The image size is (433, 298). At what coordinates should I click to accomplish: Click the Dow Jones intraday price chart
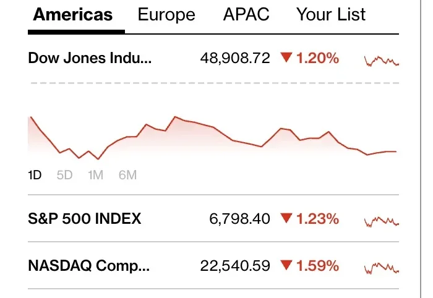click(x=210, y=136)
